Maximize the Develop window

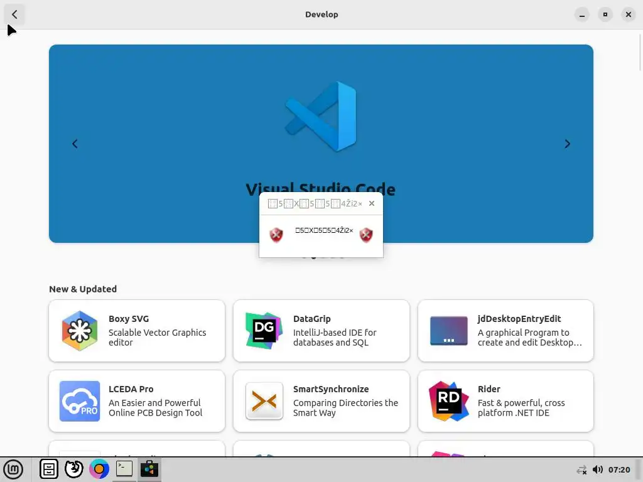pyautogui.click(x=605, y=14)
